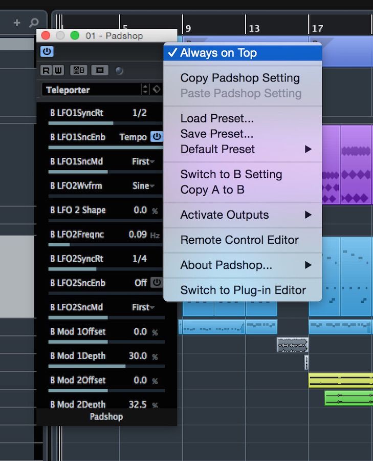Select Switch to Plug-in Editor

click(243, 290)
